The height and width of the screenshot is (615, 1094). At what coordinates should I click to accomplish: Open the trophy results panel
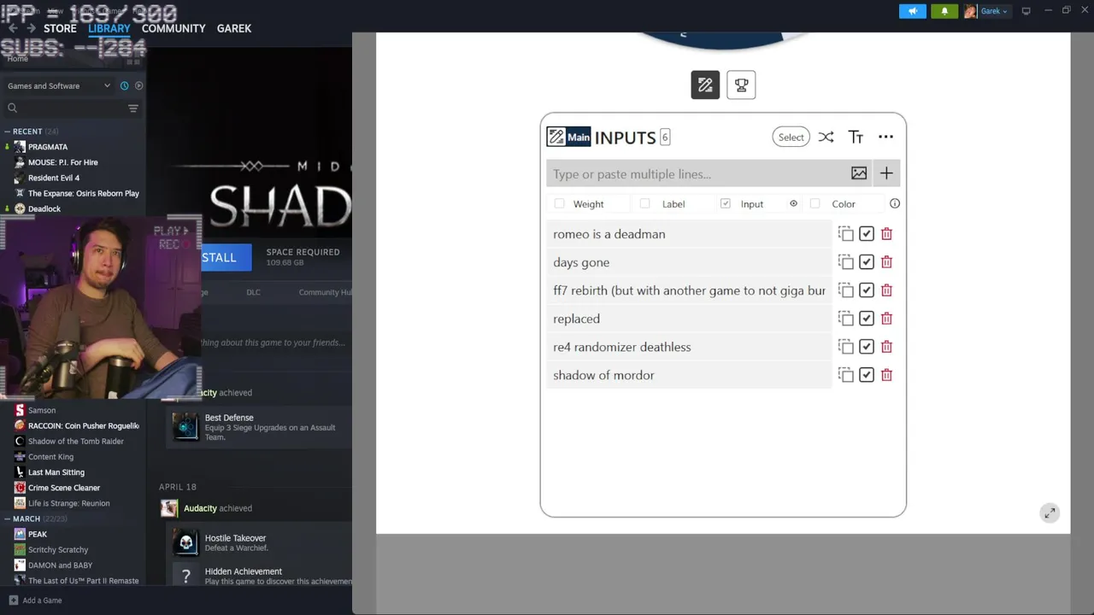coord(741,85)
